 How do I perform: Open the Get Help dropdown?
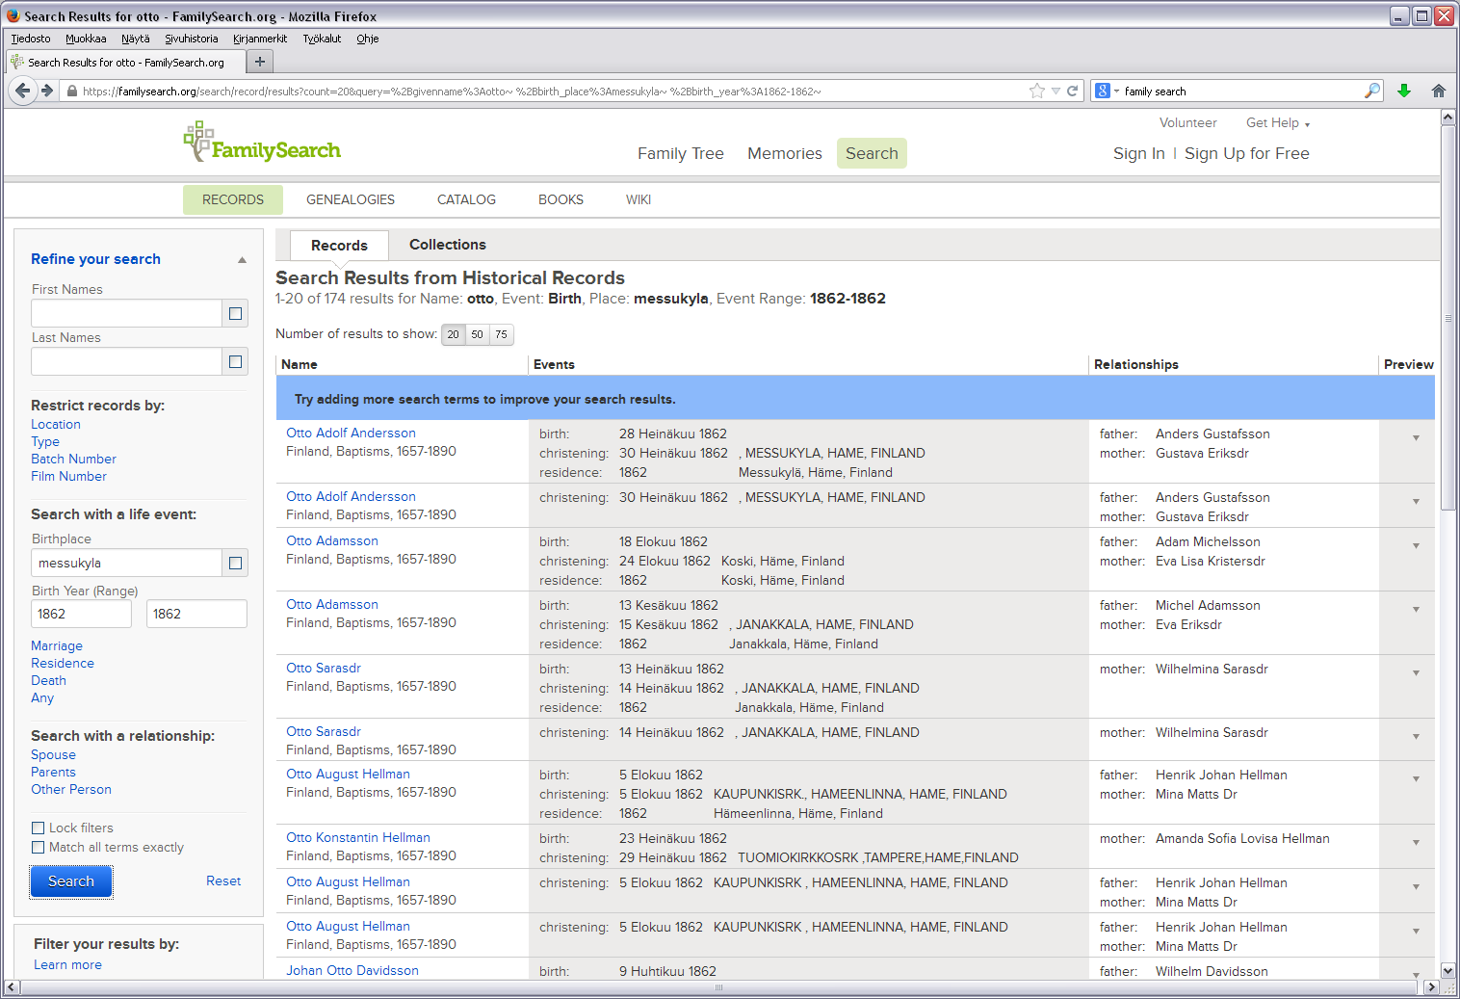pos(1278,123)
